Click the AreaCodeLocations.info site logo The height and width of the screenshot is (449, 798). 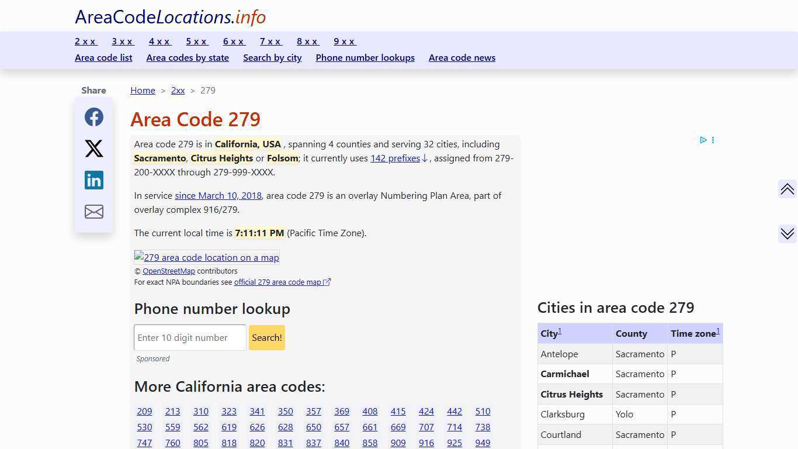(170, 16)
